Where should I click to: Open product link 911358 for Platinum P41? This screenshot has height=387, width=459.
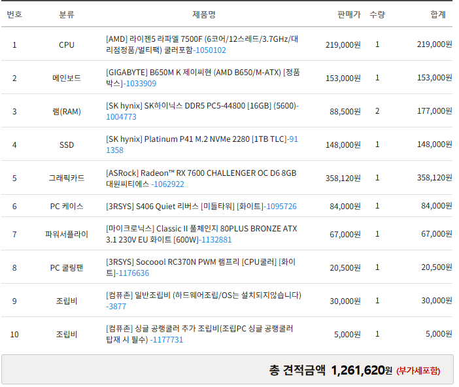click(x=114, y=150)
